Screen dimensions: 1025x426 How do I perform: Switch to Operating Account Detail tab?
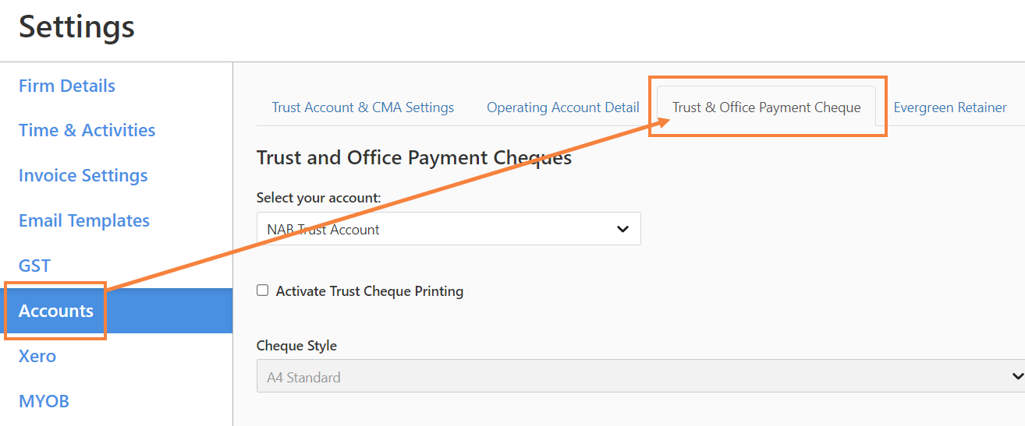563,107
